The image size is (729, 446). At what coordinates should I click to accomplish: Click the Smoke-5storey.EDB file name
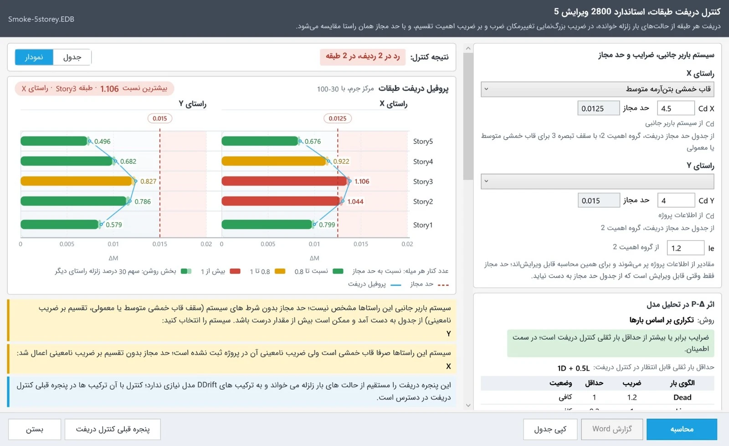point(41,19)
